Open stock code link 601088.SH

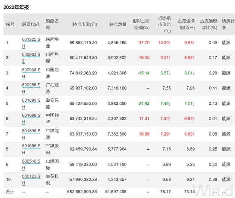point(31,118)
